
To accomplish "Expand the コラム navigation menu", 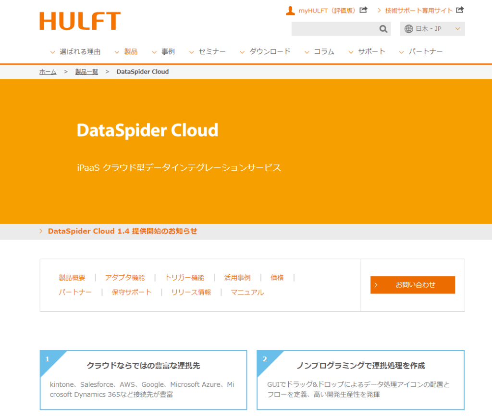I will point(320,51).
